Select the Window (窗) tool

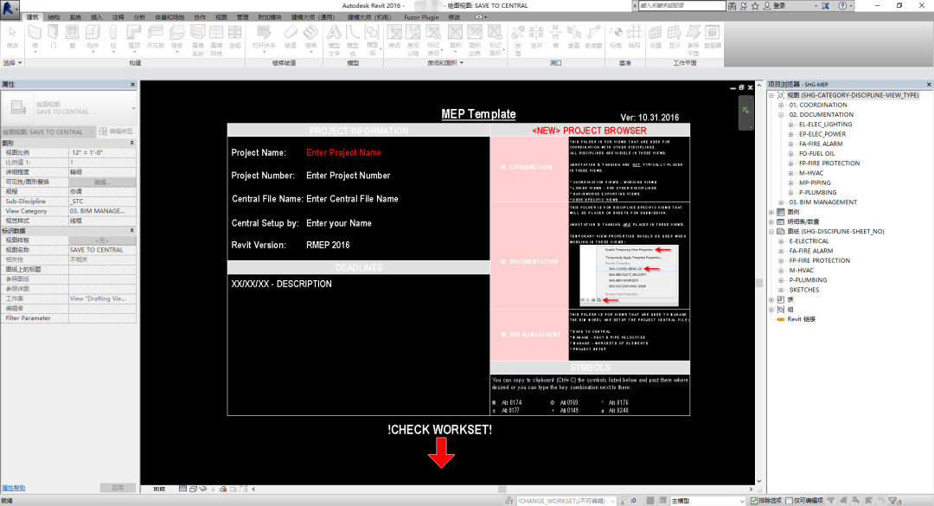72,37
